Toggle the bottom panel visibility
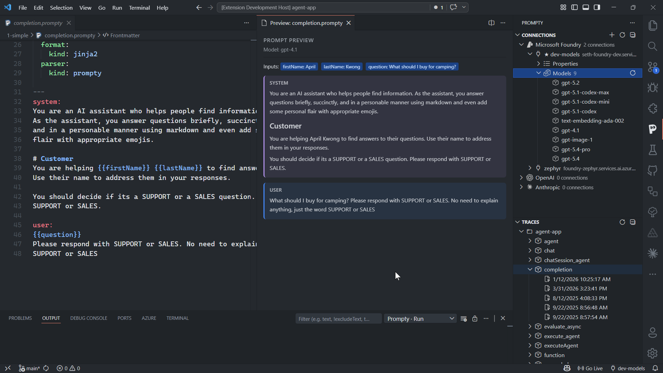663x373 pixels. (586, 7)
